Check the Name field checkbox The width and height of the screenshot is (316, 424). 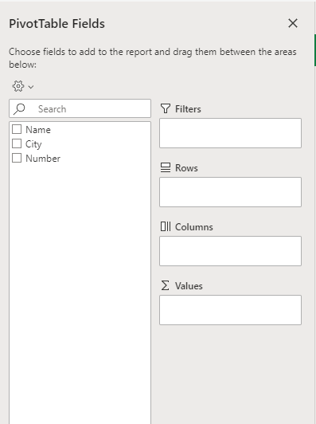[17, 129]
